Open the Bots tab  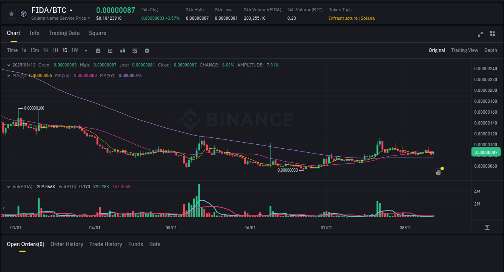[155, 244]
